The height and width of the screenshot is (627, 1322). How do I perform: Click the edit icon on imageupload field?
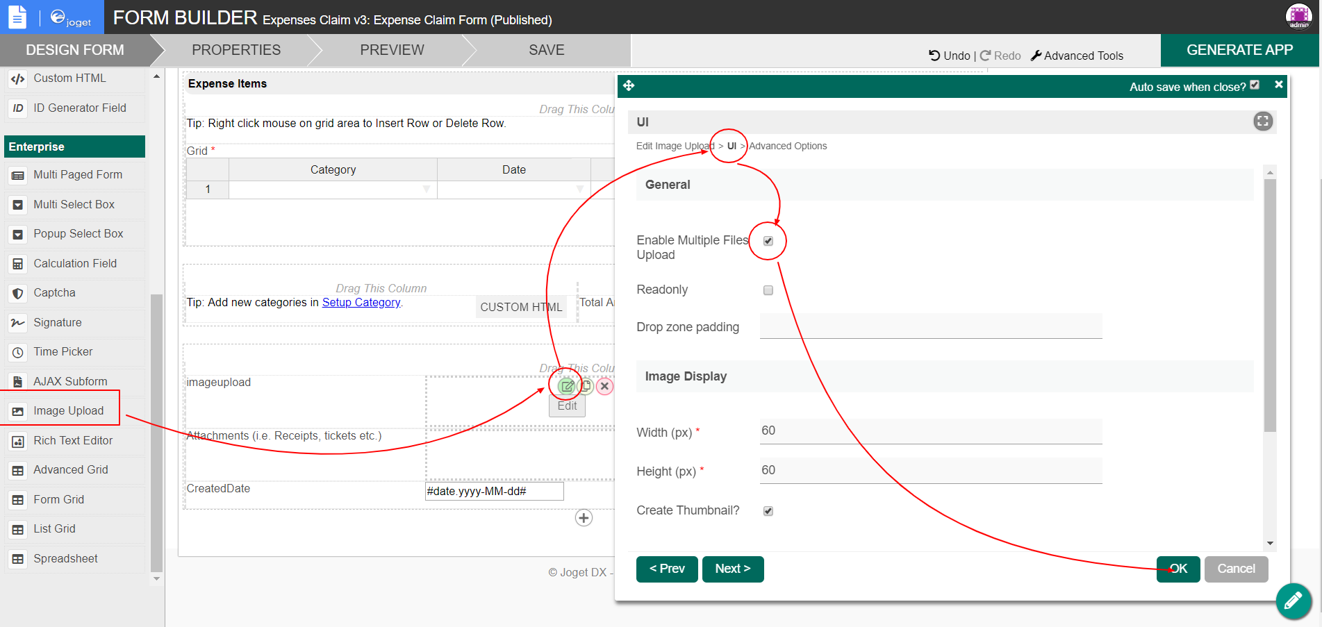(x=567, y=386)
